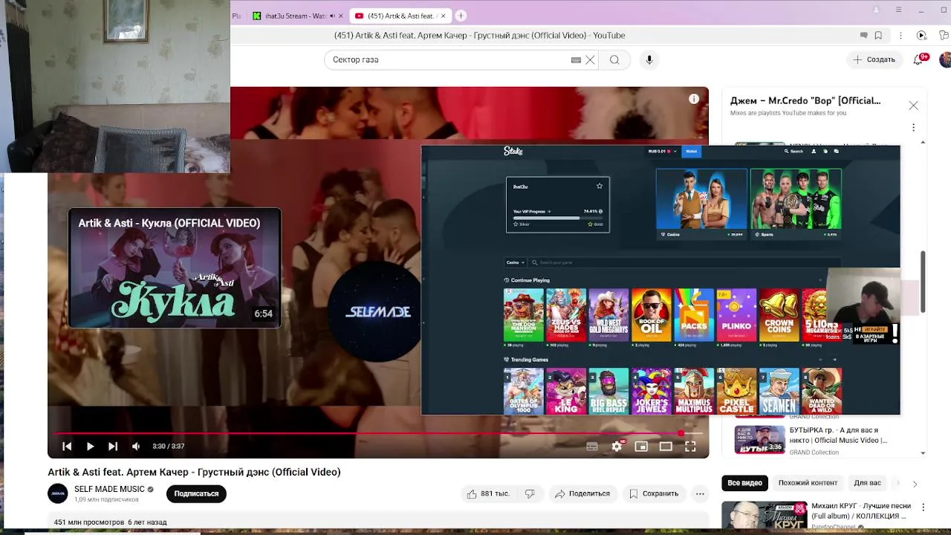
Task: Switch player to miniplayer mode
Action: [641, 447]
